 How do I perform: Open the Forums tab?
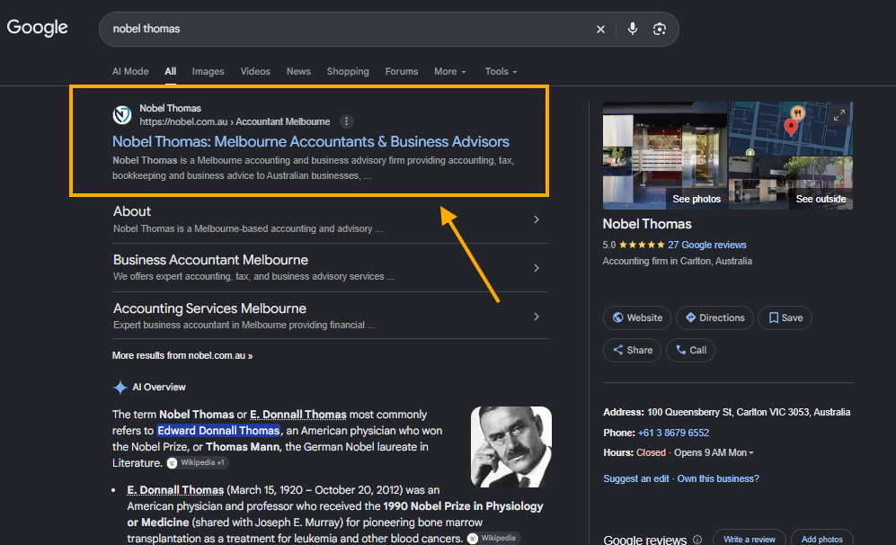click(402, 71)
